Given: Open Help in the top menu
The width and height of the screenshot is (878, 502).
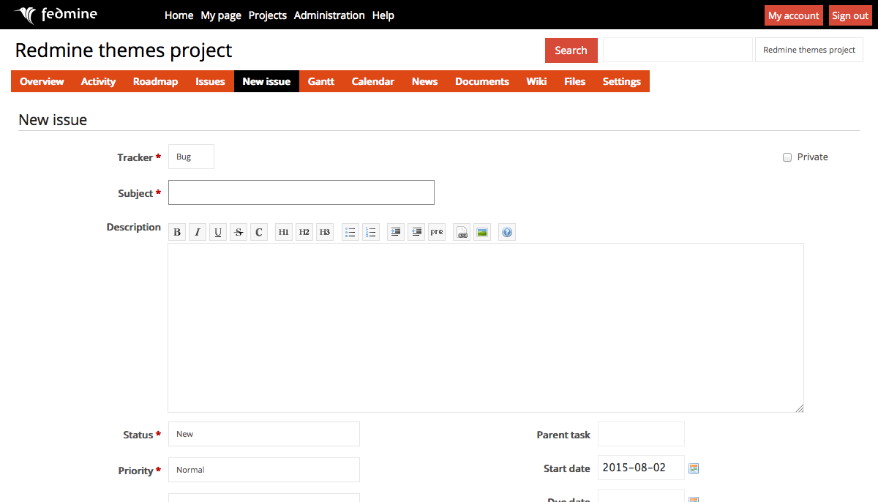Looking at the screenshot, I should 383,15.
